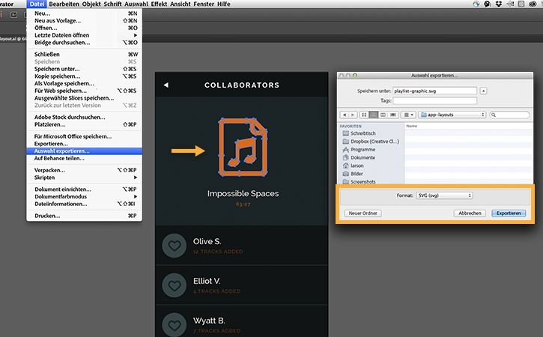Open the Bearbeiten menu
This screenshot has width=543, height=337.
coord(64,4)
